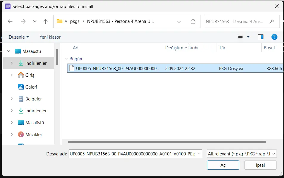Click the sidebar vertical scrollbar
The width and height of the screenshot is (284, 178).
tap(57, 57)
